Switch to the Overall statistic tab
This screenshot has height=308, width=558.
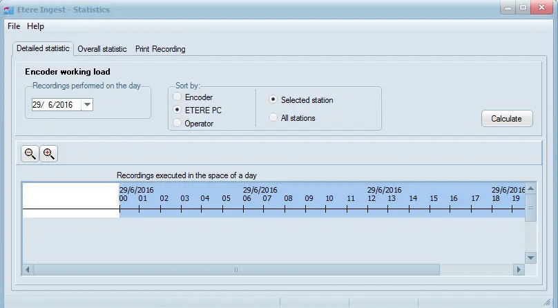pos(102,49)
